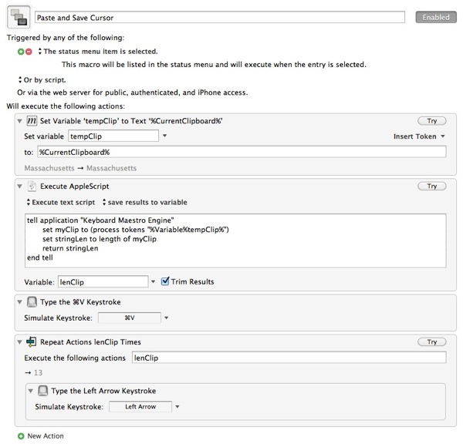
Task: Click the green New Action plus icon
Action: 21,436
